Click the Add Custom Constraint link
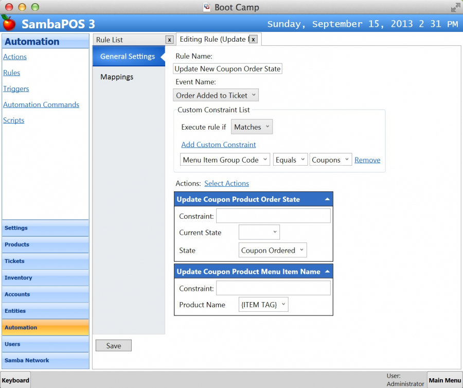This screenshot has height=388, width=463. click(219, 145)
